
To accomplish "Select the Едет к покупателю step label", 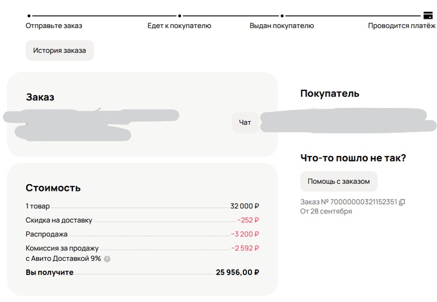I will click(179, 26).
